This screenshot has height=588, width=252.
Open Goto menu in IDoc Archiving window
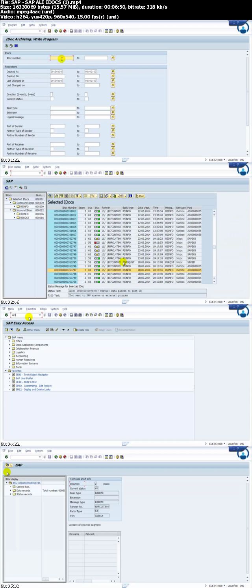[32, 25]
